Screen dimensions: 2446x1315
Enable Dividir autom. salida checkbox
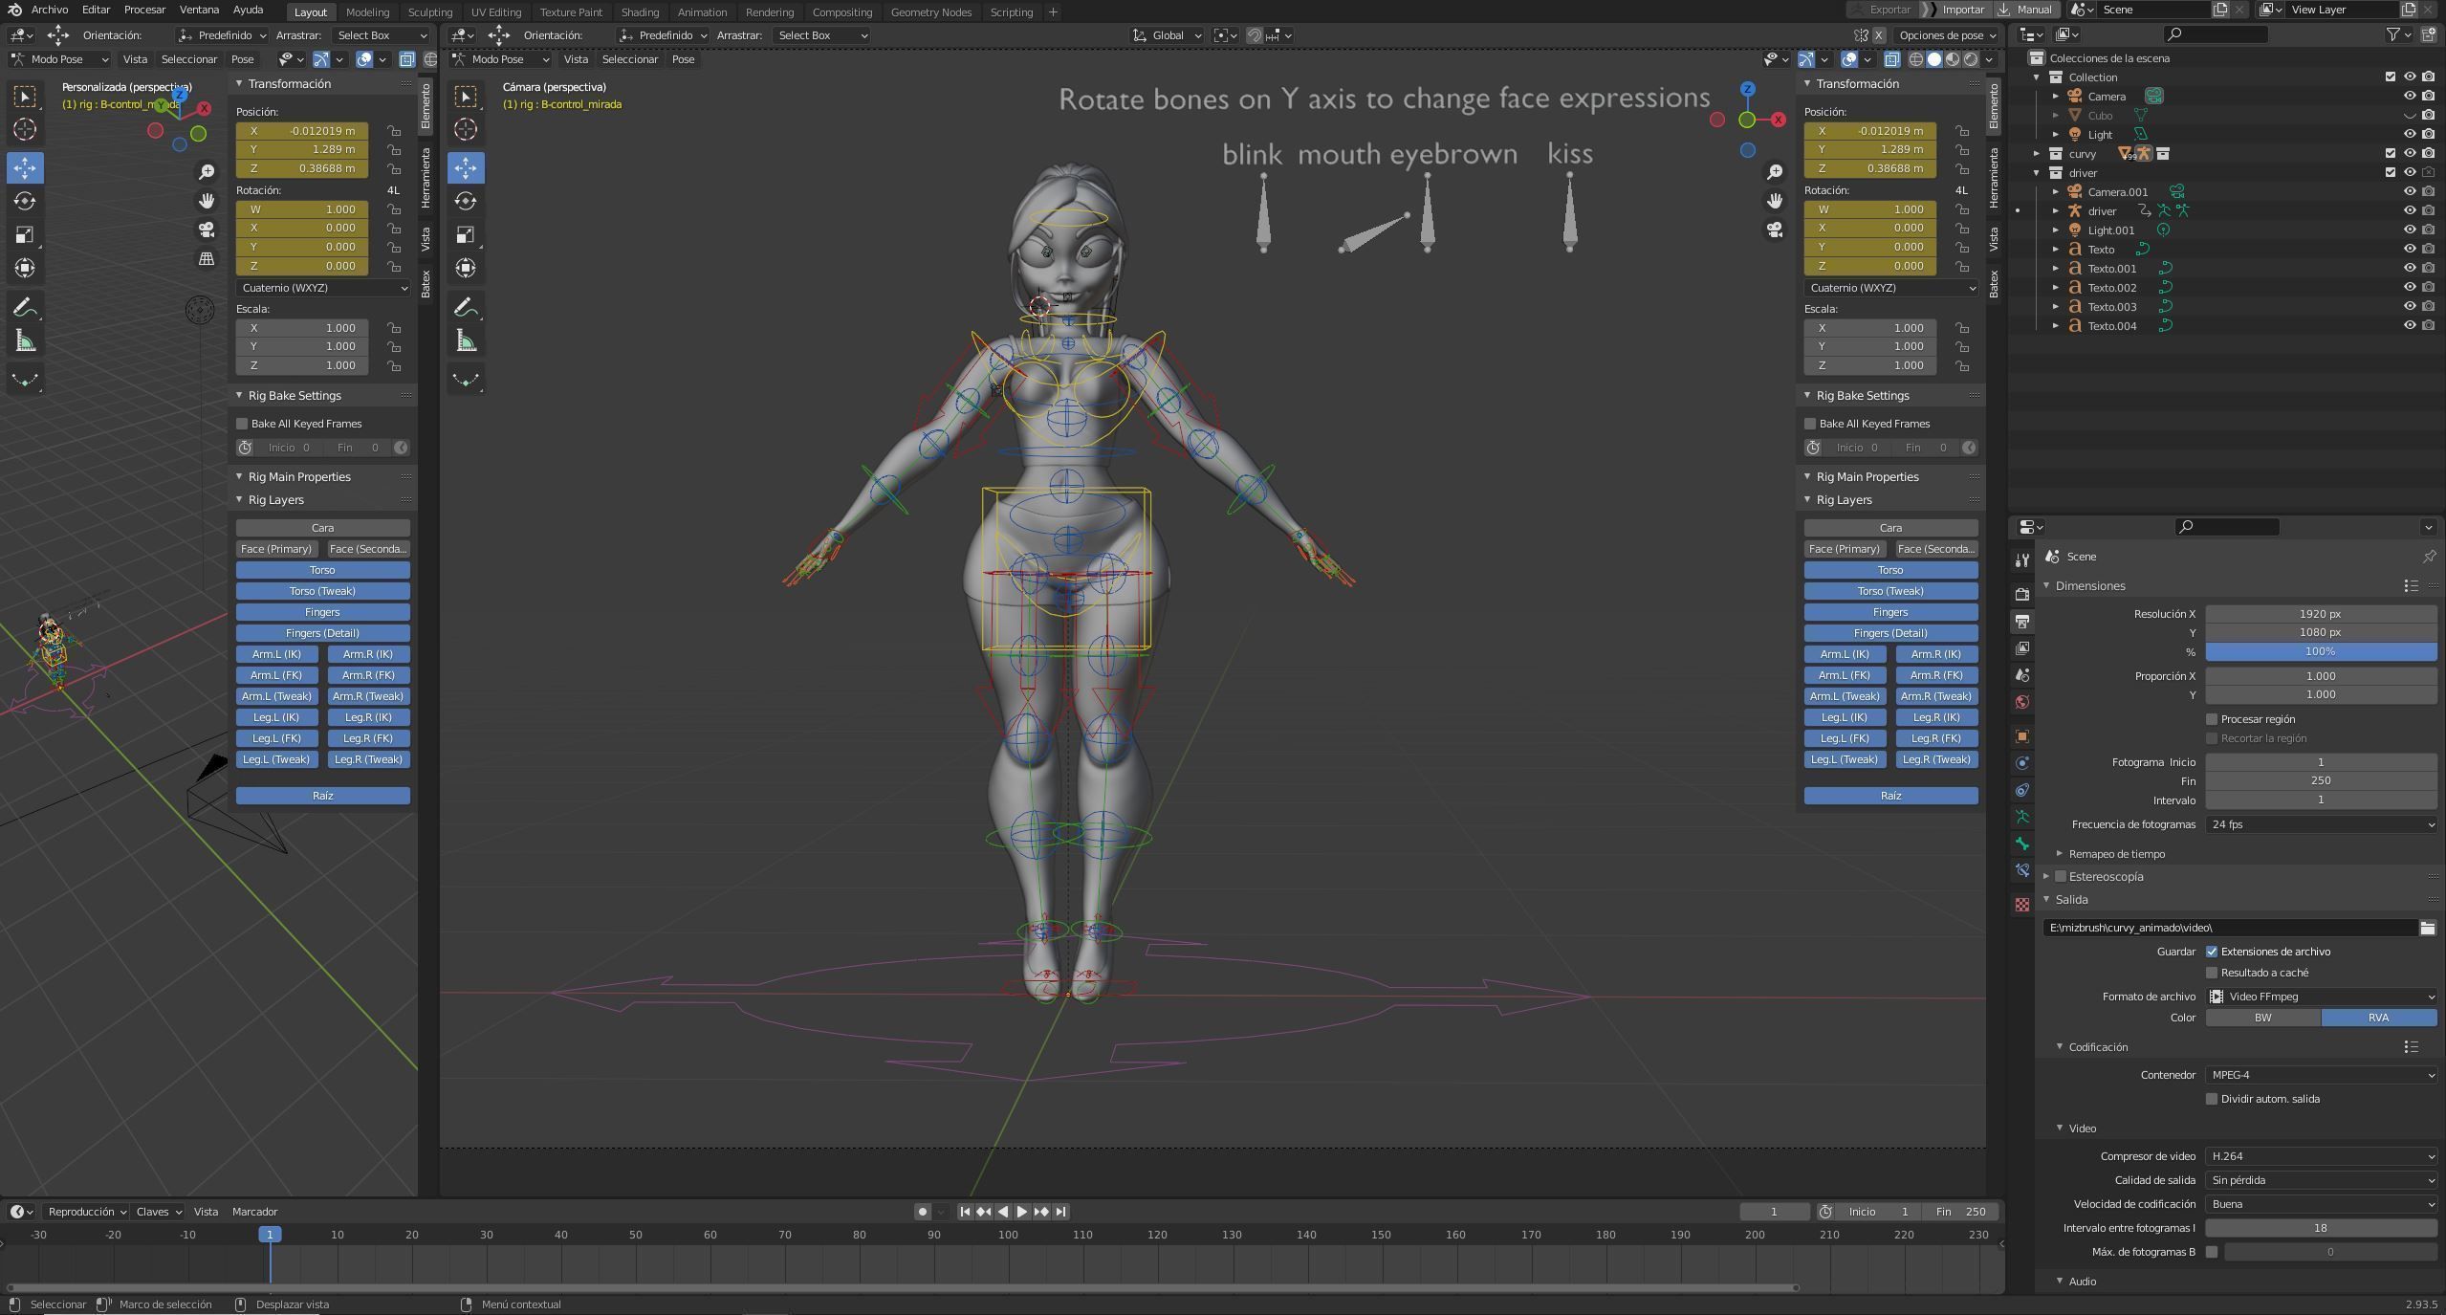tap(2212, 1099)
